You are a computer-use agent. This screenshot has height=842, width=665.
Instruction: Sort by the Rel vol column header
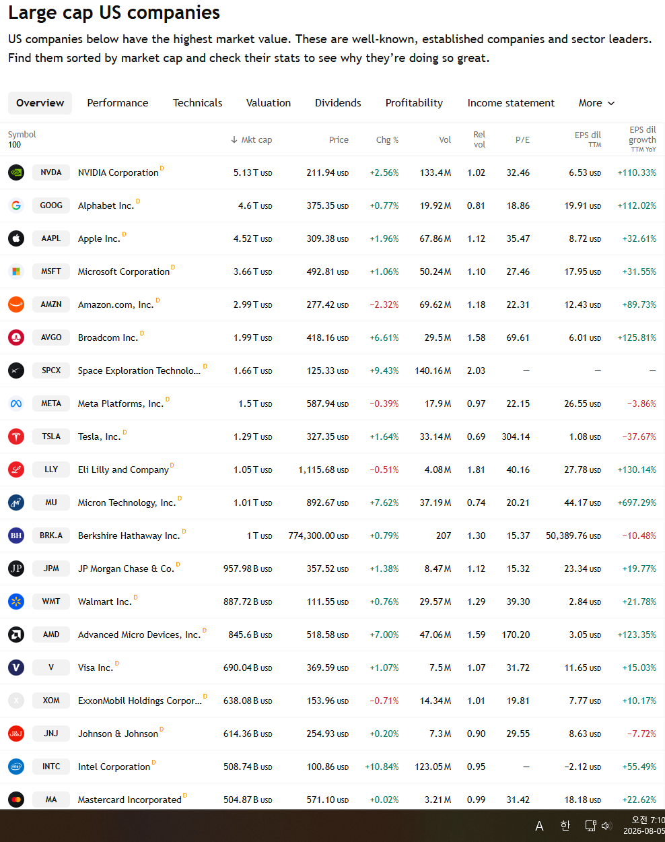pyautogui.click(x=479, y=139)
